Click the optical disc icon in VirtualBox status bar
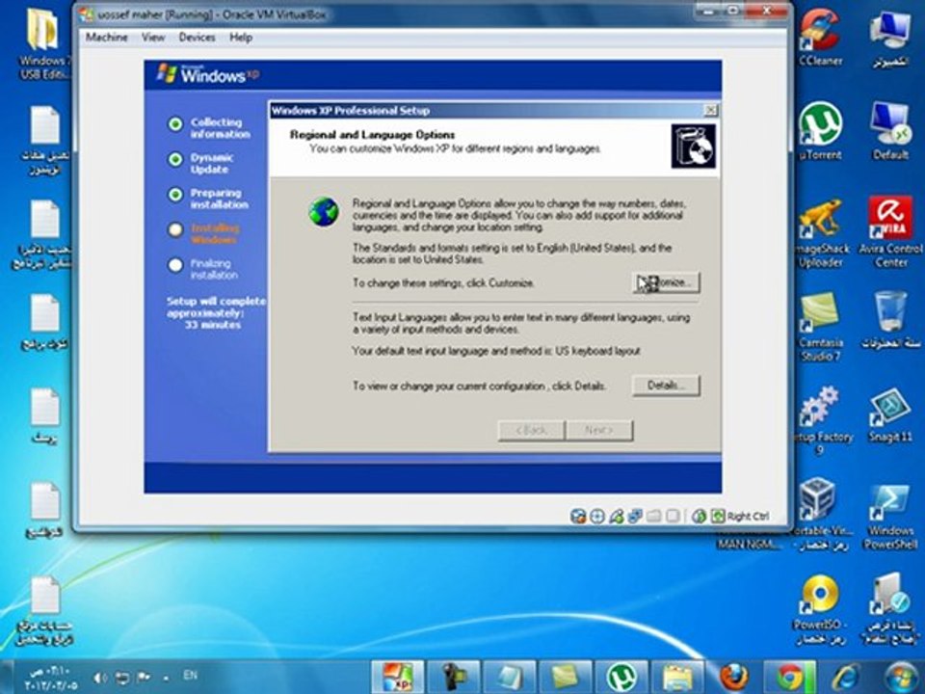Viewport: 925px width, 694px height. pyautogui.click(x=597, y=517)
